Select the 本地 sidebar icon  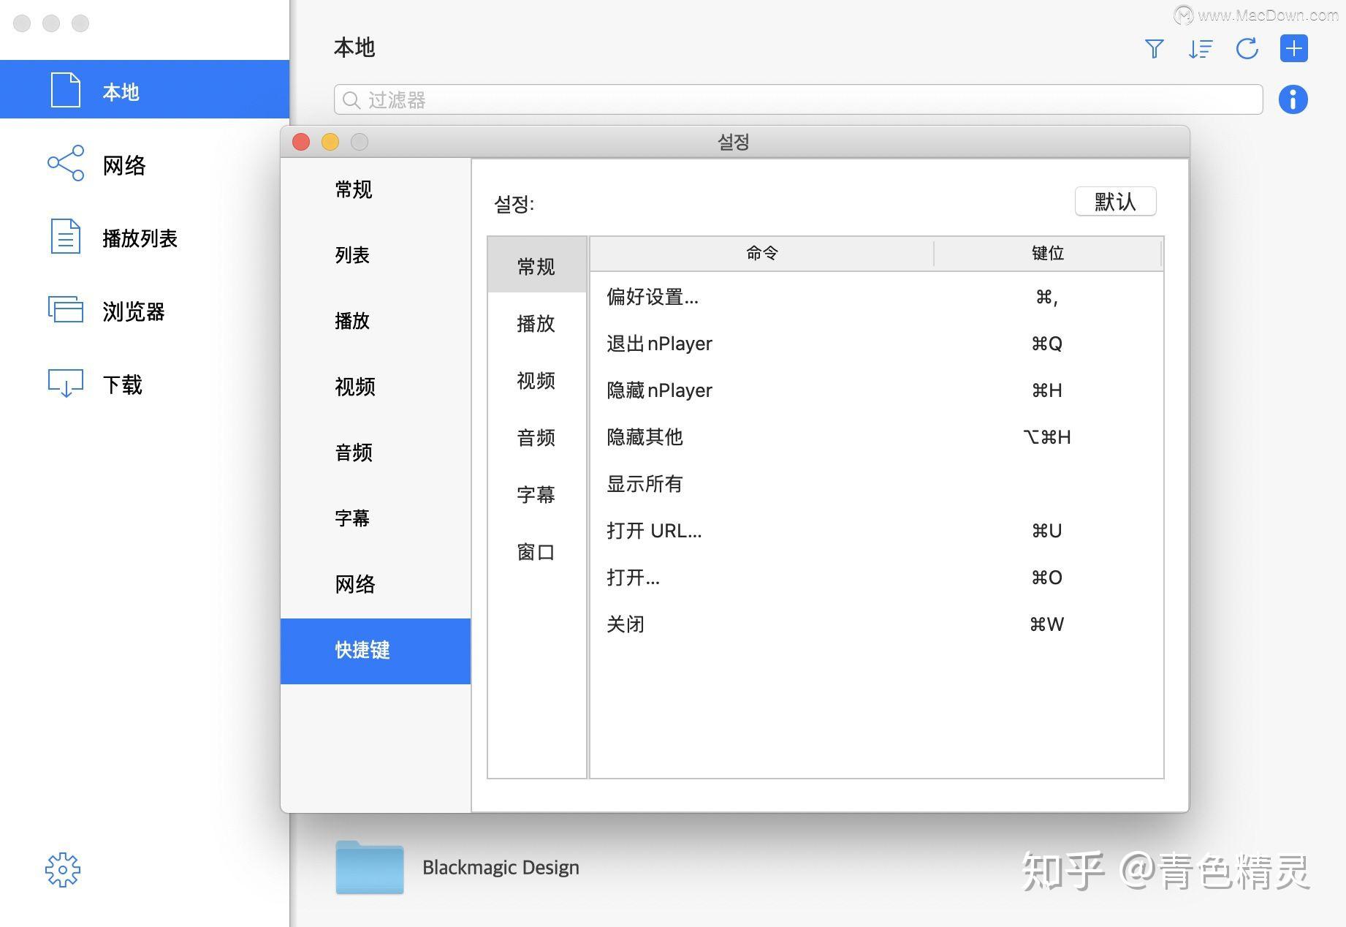[x=66, y=89]
